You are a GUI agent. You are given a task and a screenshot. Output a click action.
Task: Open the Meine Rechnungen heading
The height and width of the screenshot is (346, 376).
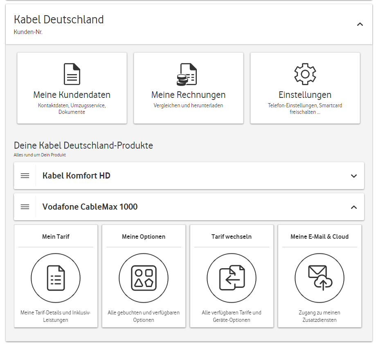point(189,95)
